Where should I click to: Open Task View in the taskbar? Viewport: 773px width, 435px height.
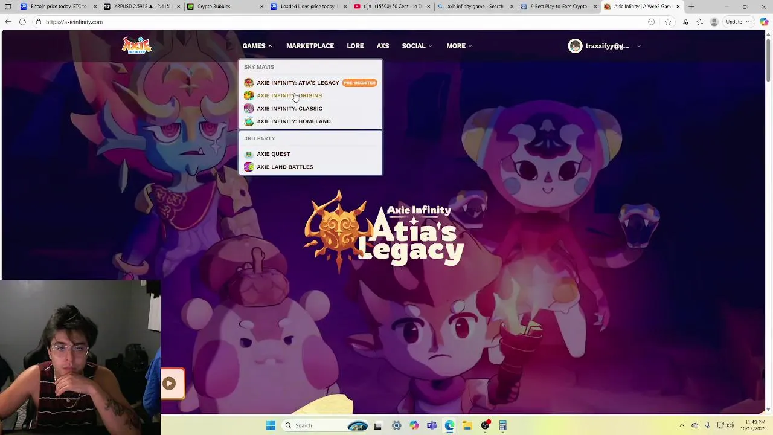point(377,425)
